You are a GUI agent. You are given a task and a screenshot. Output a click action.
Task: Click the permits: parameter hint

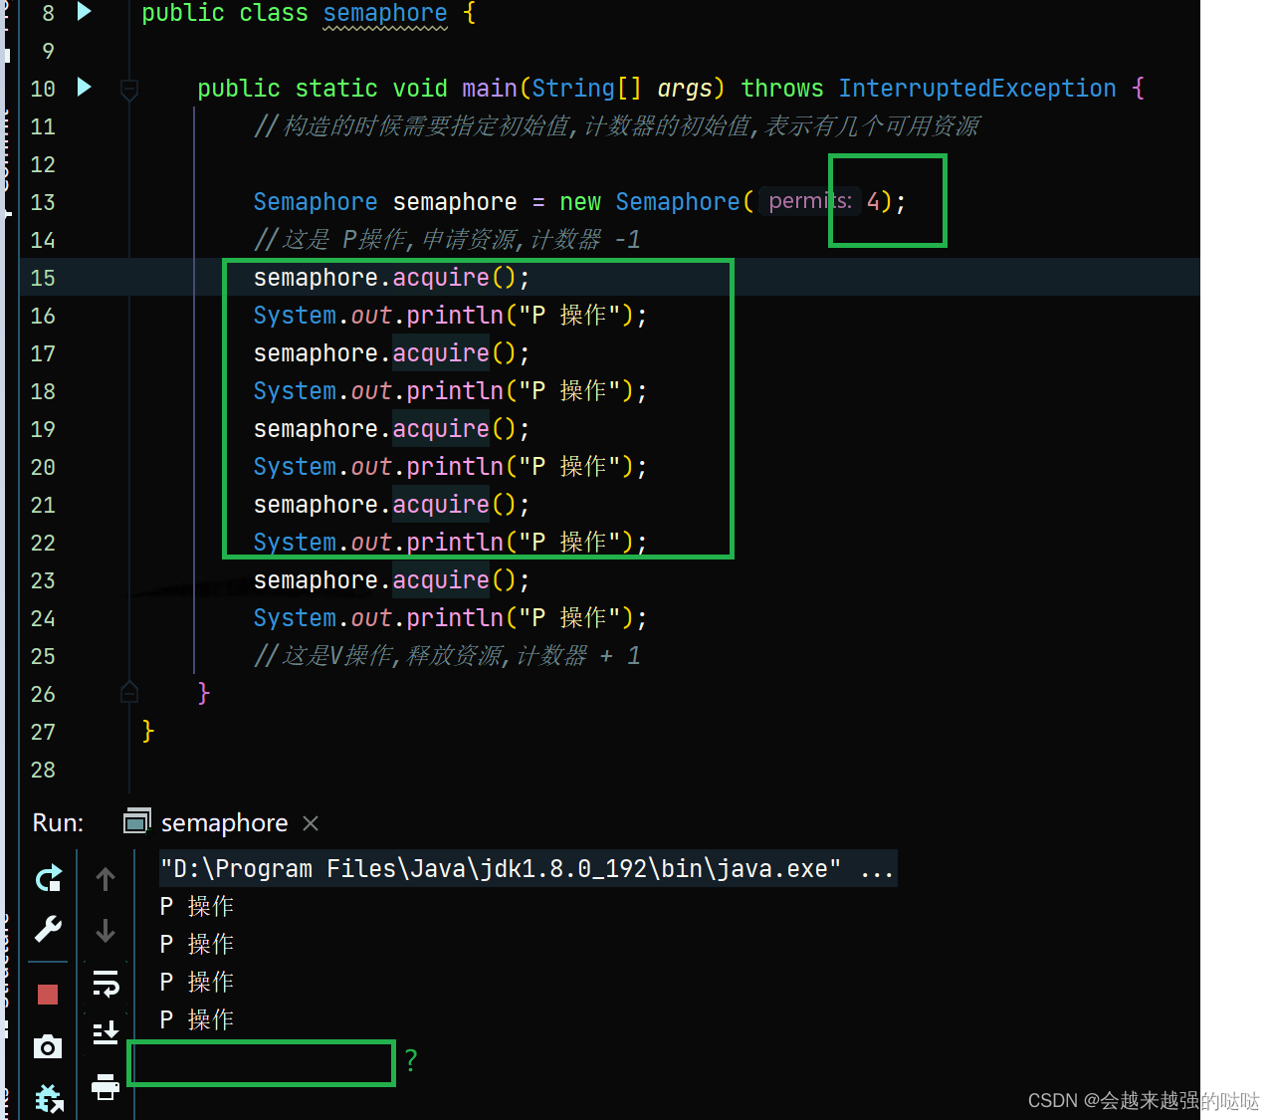(810, 201)
